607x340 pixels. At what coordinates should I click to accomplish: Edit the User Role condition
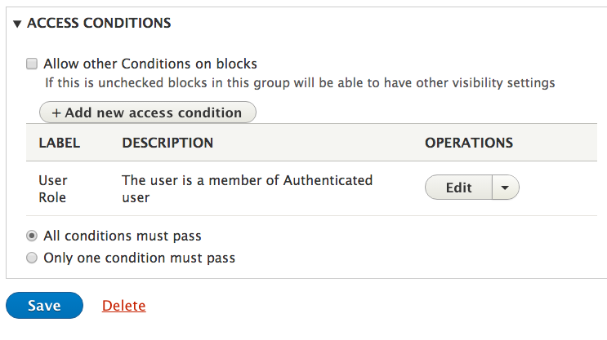click(x=458, y=188)
